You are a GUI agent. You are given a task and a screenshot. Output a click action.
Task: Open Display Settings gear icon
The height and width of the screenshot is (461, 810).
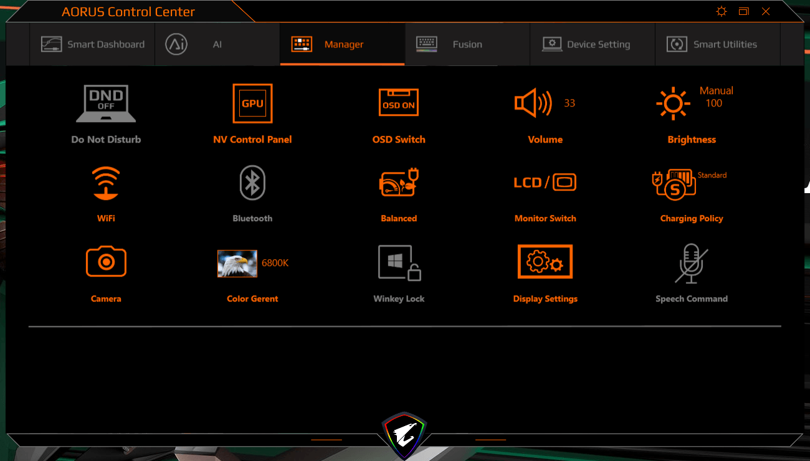[545, 262]
